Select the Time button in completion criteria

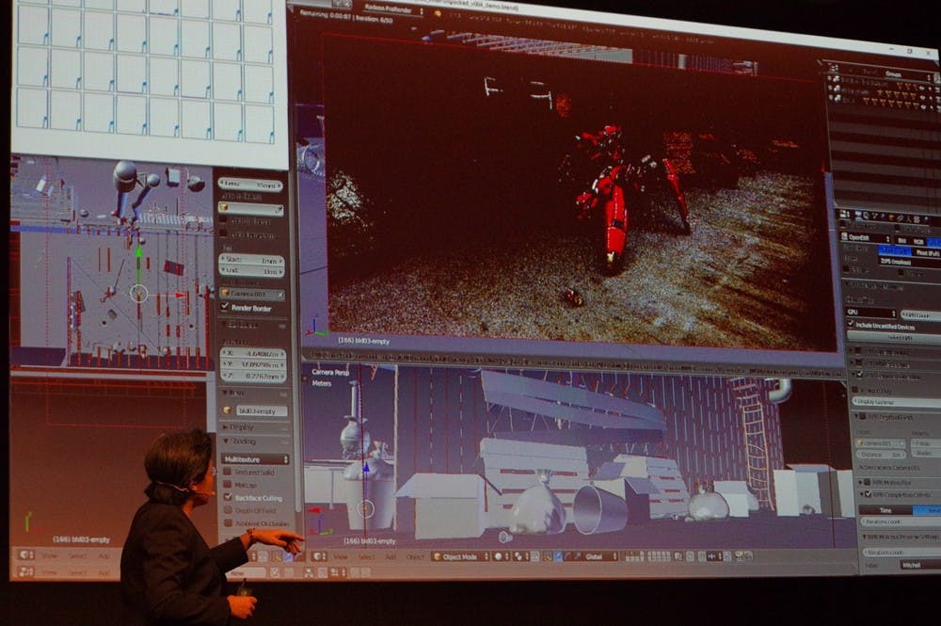(885, 509)
